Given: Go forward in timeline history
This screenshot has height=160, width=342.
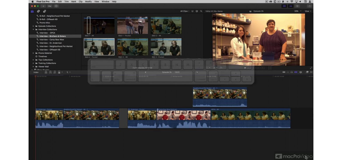Looking at the screenshot, I should (197, 72).
